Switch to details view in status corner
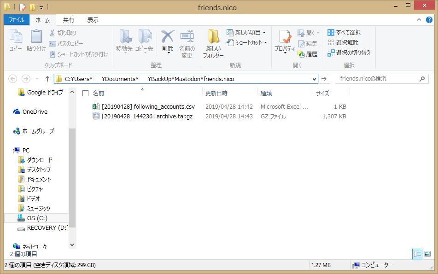 (x=417, y=254)
